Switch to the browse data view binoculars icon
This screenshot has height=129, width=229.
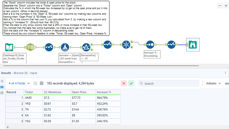2,87
